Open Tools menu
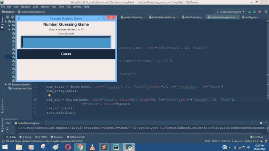The image size is (269, 151). point(61,7)
